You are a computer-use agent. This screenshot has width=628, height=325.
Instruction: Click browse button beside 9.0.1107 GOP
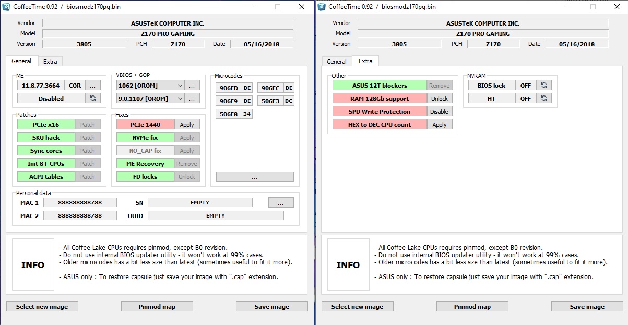(192, 98)
